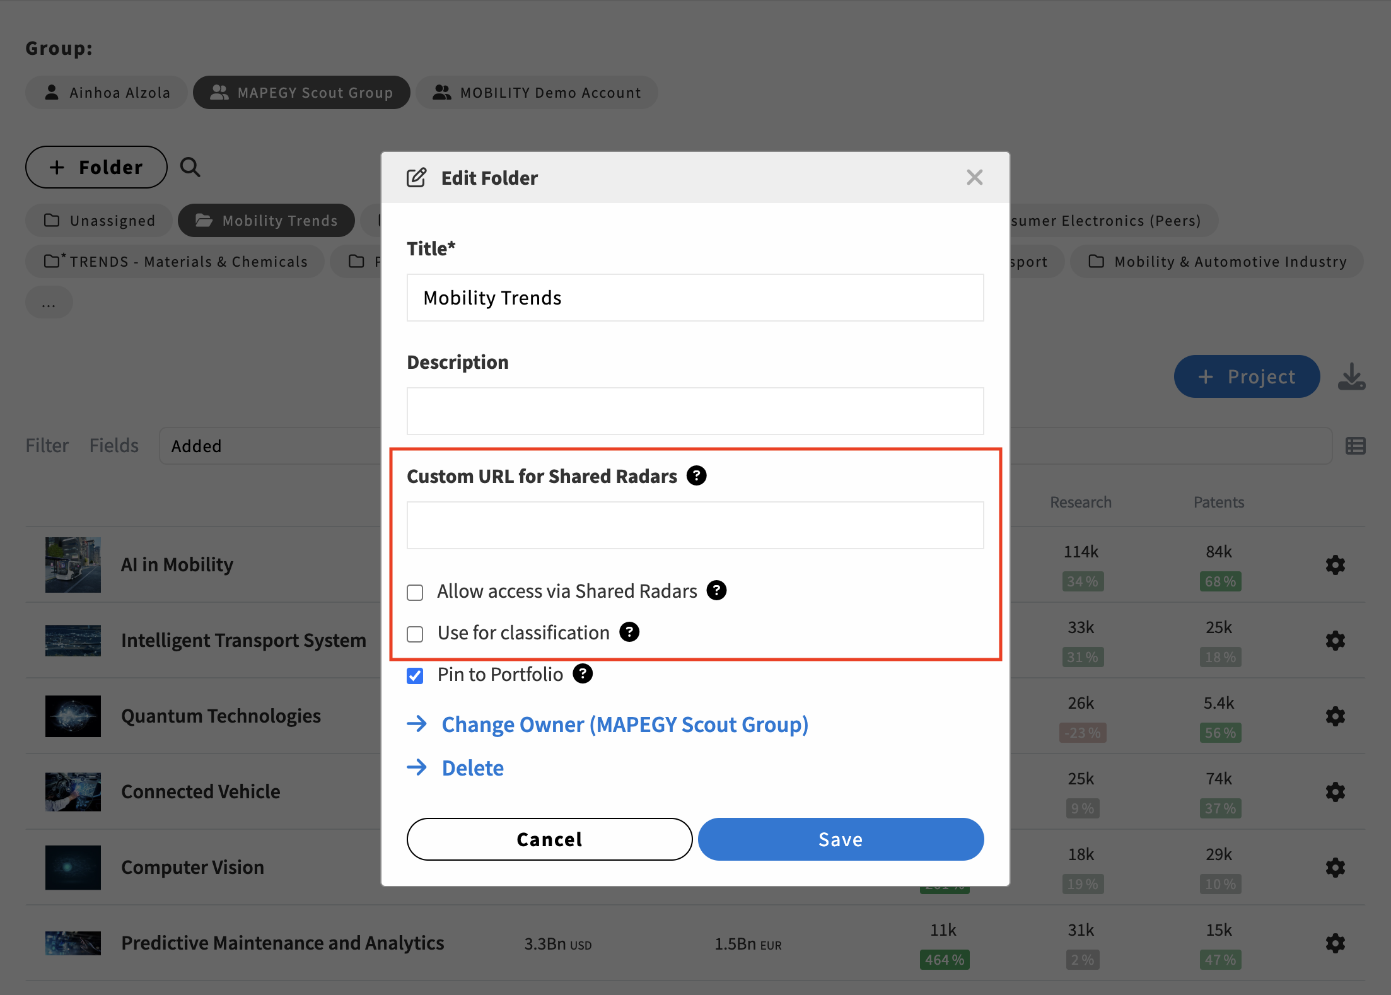Image resolution: width=1391 pixels, height=995 pixels.
Task: Click the Title input field
Action: pyautogui.click(x=695, y=298)
